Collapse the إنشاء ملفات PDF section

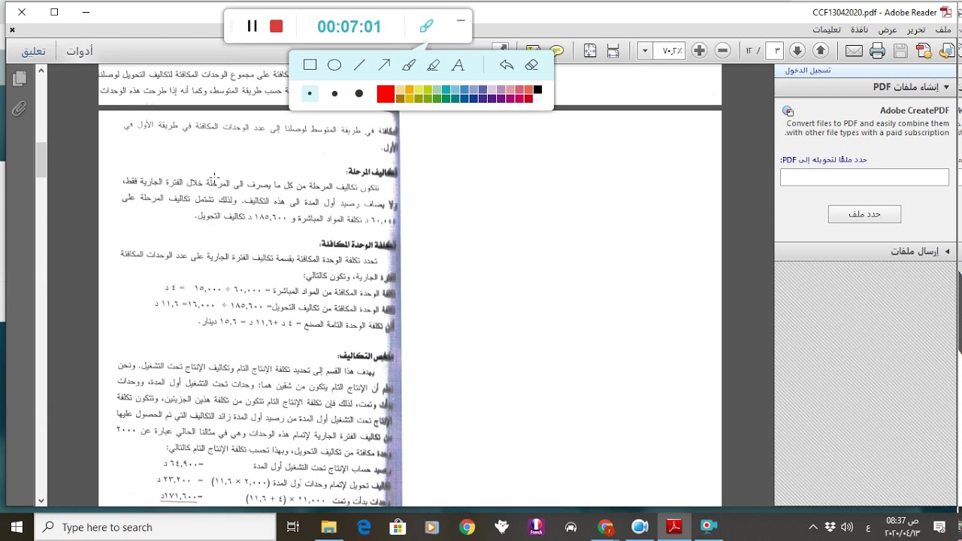[946, 87]
